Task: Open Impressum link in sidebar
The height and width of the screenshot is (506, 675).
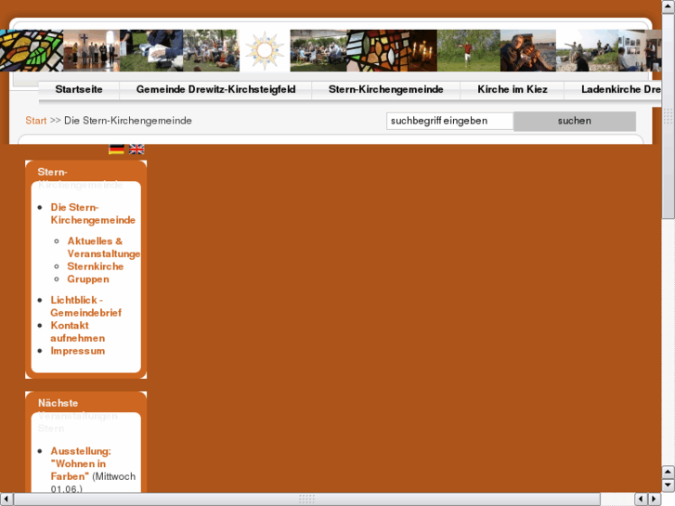Action: tap(77, 351)
